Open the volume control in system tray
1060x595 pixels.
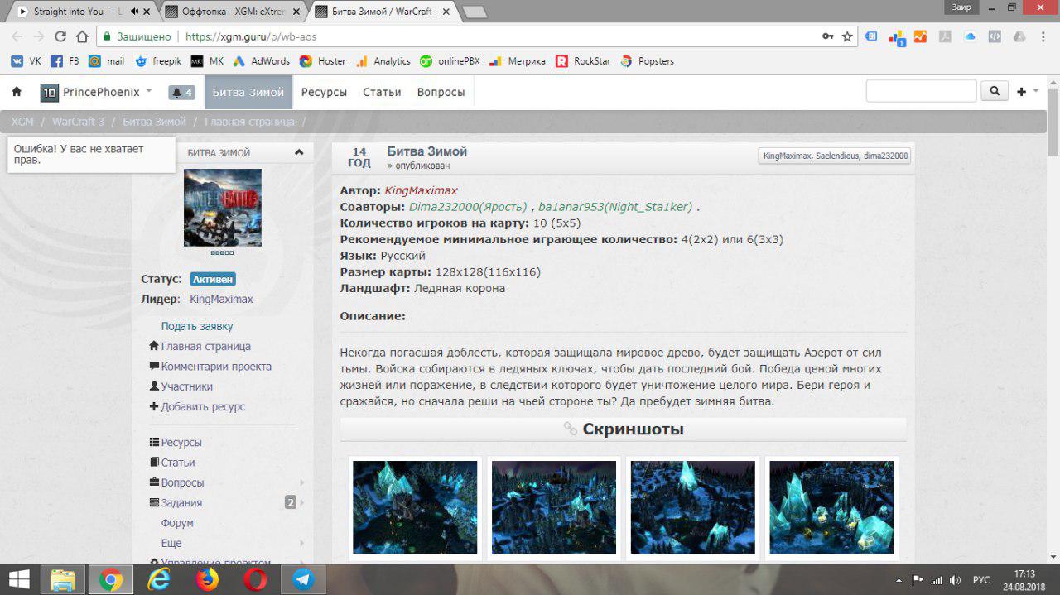click(955, 580)
